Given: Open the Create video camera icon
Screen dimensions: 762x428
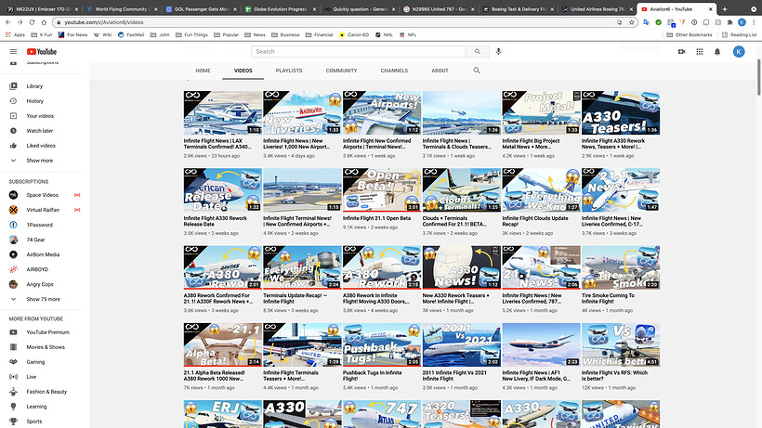Looking at the screenshot, I should pos(681,51).
